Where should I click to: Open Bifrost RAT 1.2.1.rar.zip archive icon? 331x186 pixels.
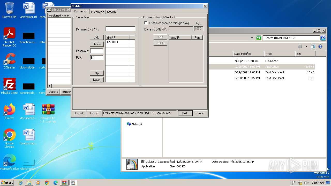48,113
